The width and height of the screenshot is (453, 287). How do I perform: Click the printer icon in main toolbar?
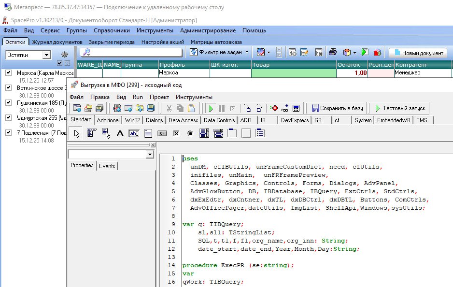[333, 52]
